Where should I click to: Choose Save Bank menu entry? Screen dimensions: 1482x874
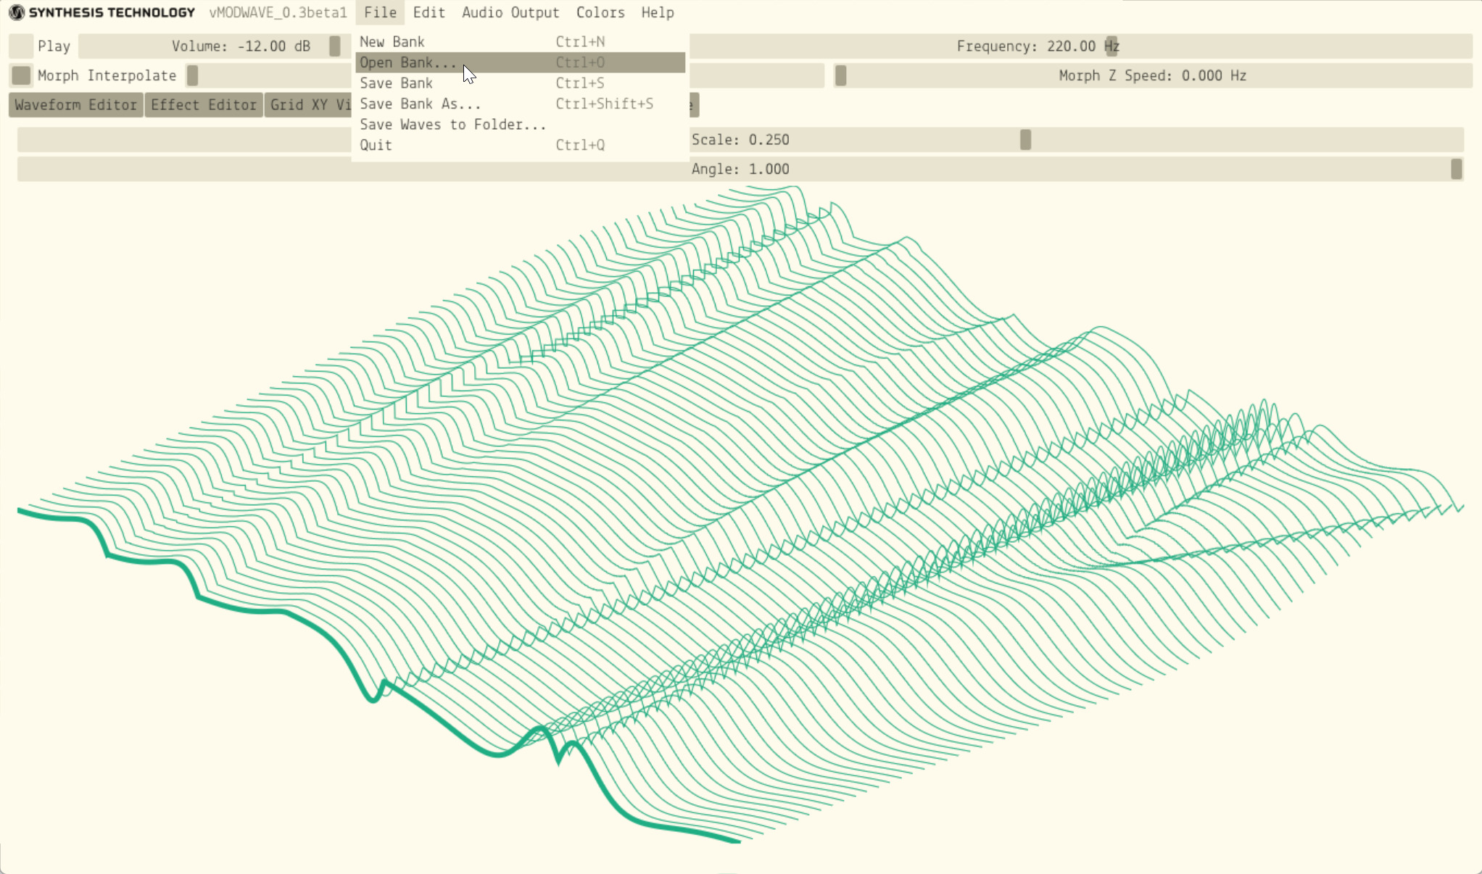coord(520,83)
